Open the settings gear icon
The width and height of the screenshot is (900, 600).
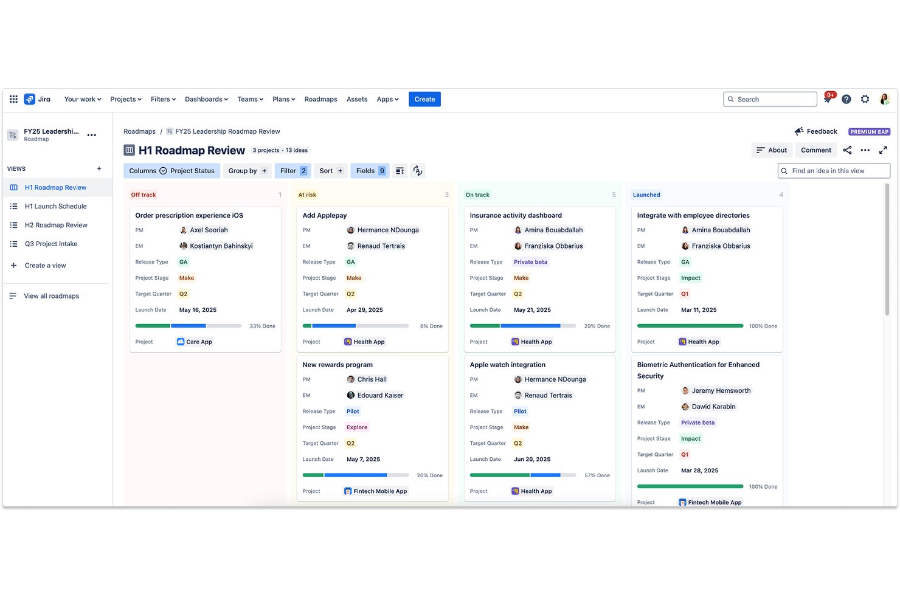pos(865,99)
